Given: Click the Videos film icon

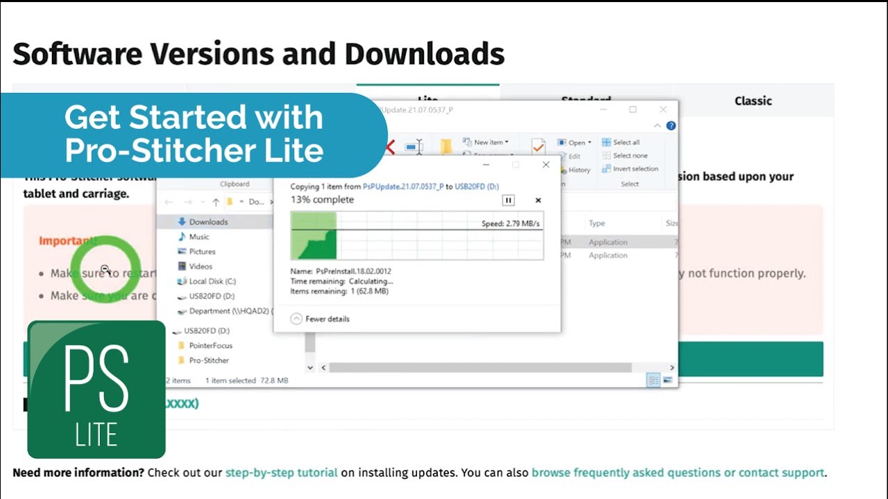Looking at the screenshot, I should [x=182, y=266].
